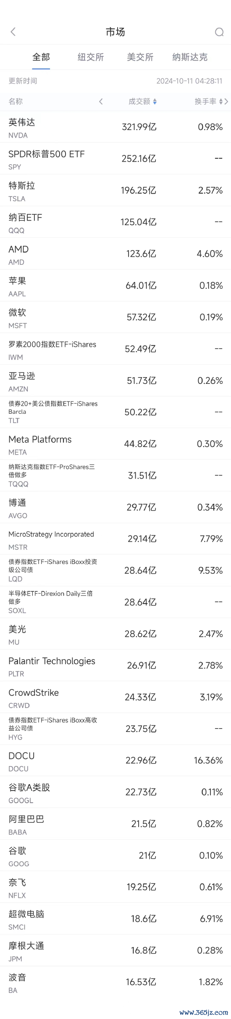The width and height of the screenshot is (231, 1019).
Task: View AMD stock details
Action: tap(115, 254)
